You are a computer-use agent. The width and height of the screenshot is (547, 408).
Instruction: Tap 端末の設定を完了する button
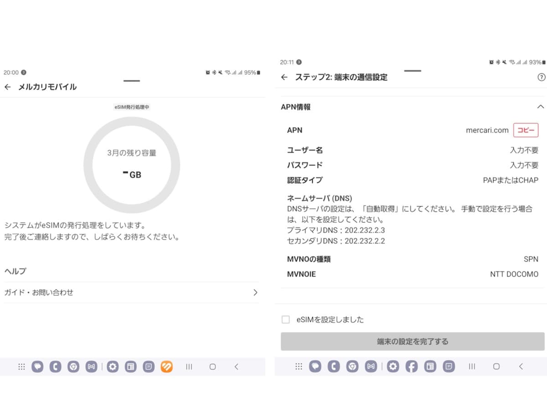[x=413, y=341]
